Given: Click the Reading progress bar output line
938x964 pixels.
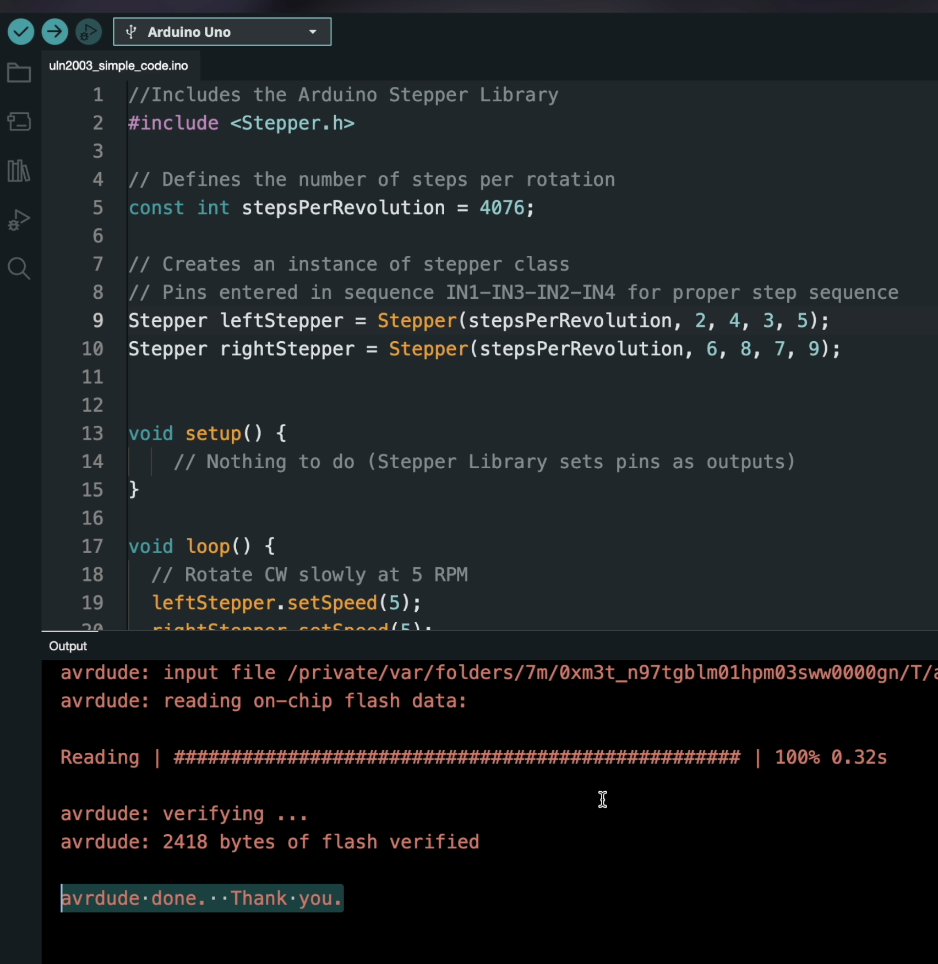Looking at the screenshot, I should (x=473, y=757).
